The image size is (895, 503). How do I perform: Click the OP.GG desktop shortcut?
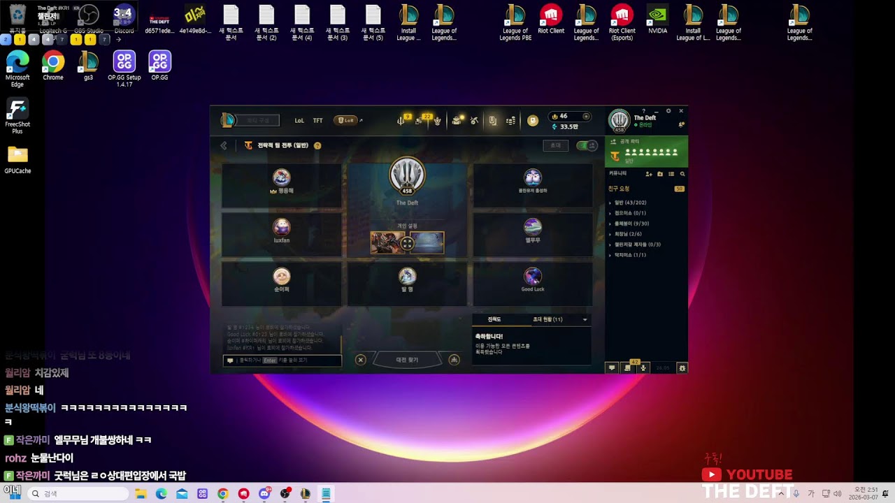point(159,66)
